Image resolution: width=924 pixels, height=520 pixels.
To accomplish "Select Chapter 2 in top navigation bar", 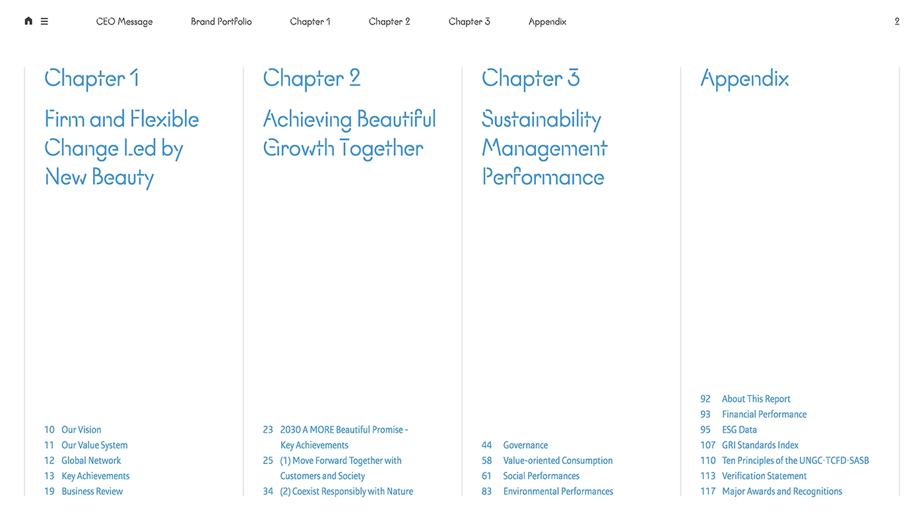I will [389, 21].
